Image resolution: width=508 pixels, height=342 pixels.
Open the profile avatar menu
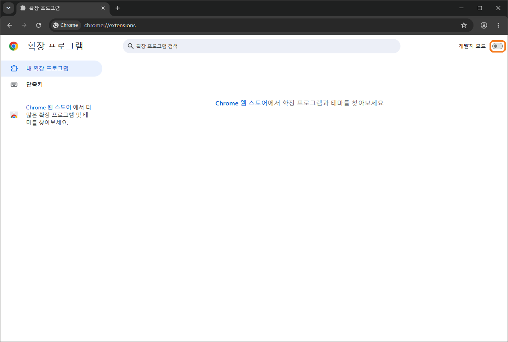point(484,25)
